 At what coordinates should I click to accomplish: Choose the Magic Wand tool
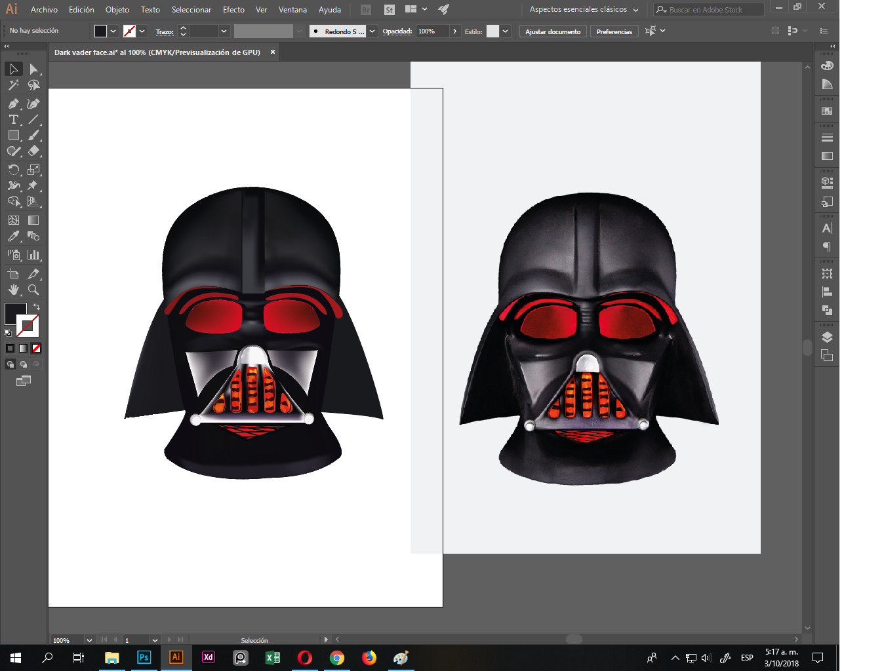[14, 85]
